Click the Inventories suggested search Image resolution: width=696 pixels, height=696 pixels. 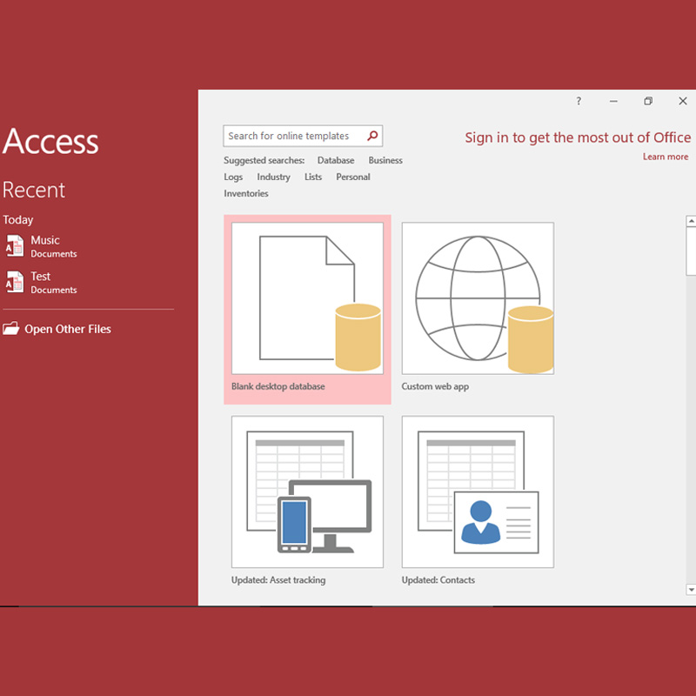click(x=246, y=193)
